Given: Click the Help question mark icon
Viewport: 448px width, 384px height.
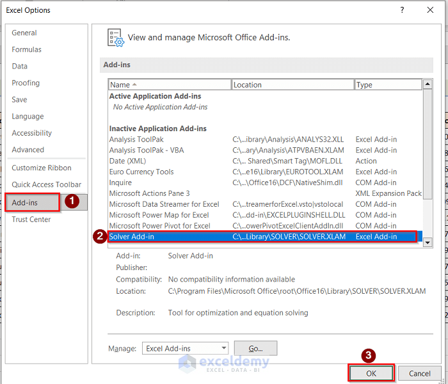Looking at the screenshot, I should pyautogui.click(x=402, y=10).
